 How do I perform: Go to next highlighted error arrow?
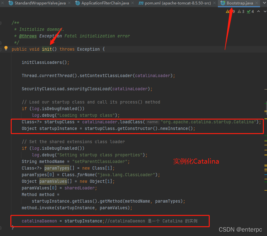point(265,11)
